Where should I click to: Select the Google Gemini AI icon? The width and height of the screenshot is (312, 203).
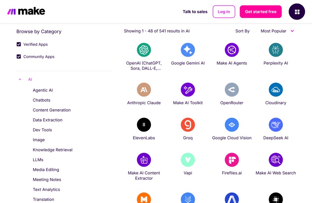tap(188, 50)
